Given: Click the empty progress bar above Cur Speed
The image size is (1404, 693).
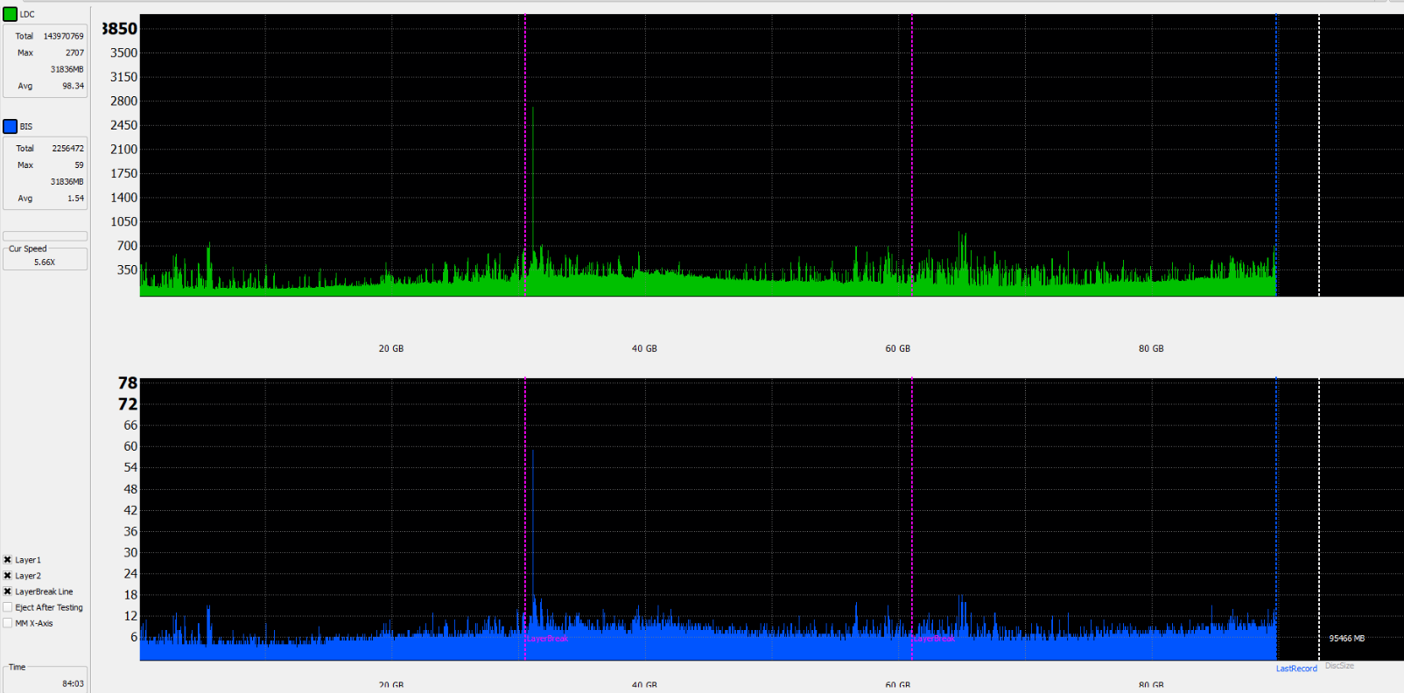Looking at the screenshot, I should click(x=46, y=236).
